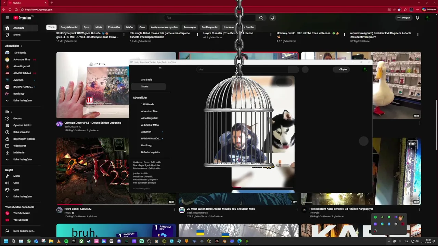Click Gizlilik link in overlay footer
Image resolution: width=438 pixels, height=246 pixels.
pyautogui.click(x=144, y=174)
